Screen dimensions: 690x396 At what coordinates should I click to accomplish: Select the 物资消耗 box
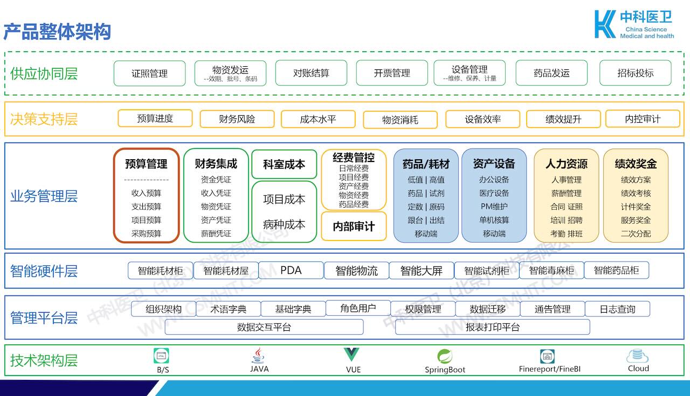pos(400,119)
